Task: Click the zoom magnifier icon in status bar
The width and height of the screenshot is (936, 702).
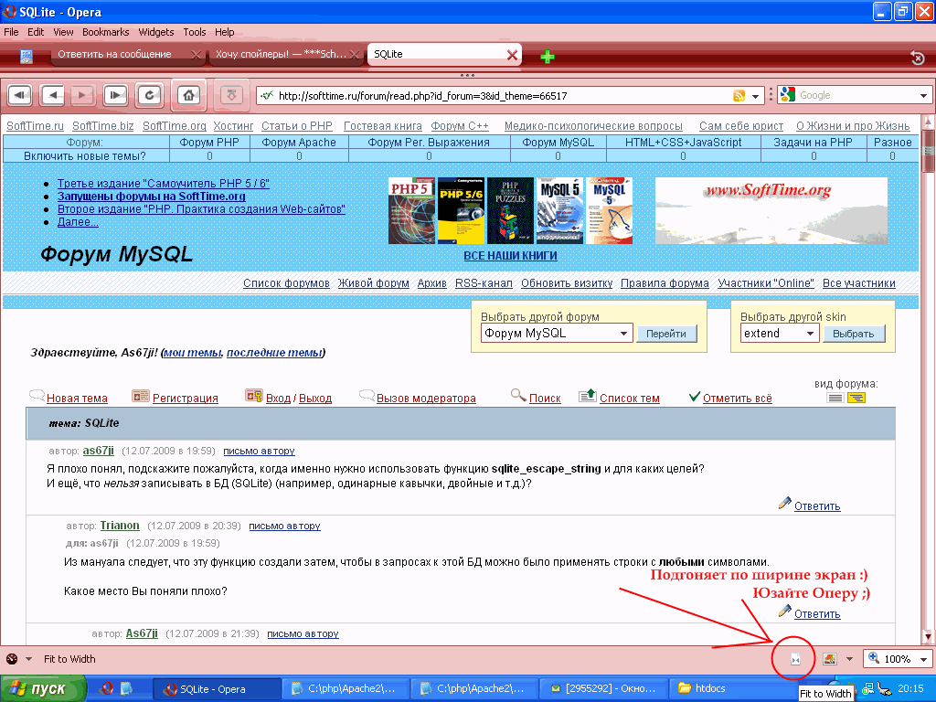Action: coord(873,658)
